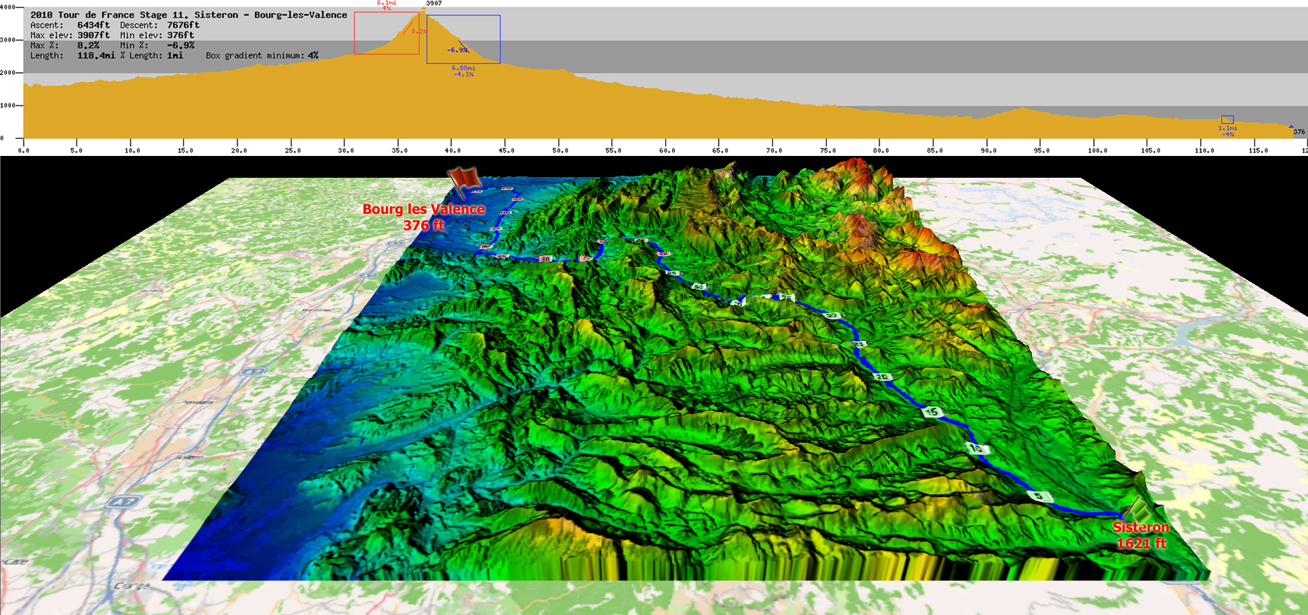Select the large blue descent box on the profile
This screenshot has width=1308, height=615.
463,40
